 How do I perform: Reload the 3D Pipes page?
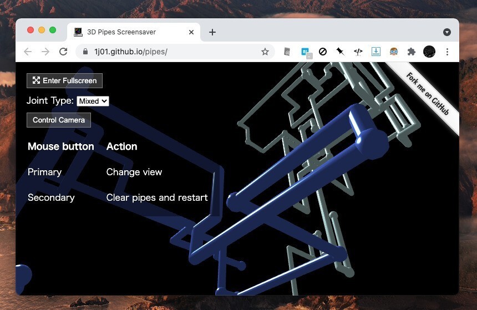pos(63,52)
